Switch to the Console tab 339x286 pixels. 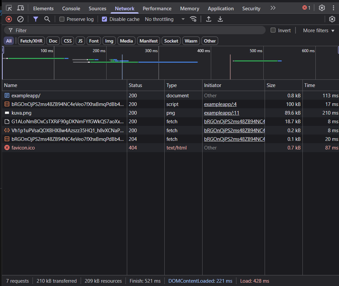point(71,9)
